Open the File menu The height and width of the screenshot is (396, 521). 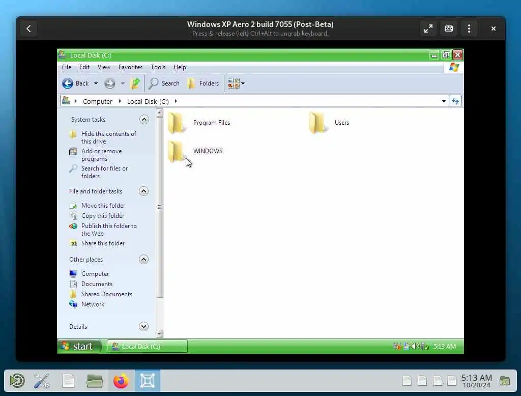(x=67, y=67)
